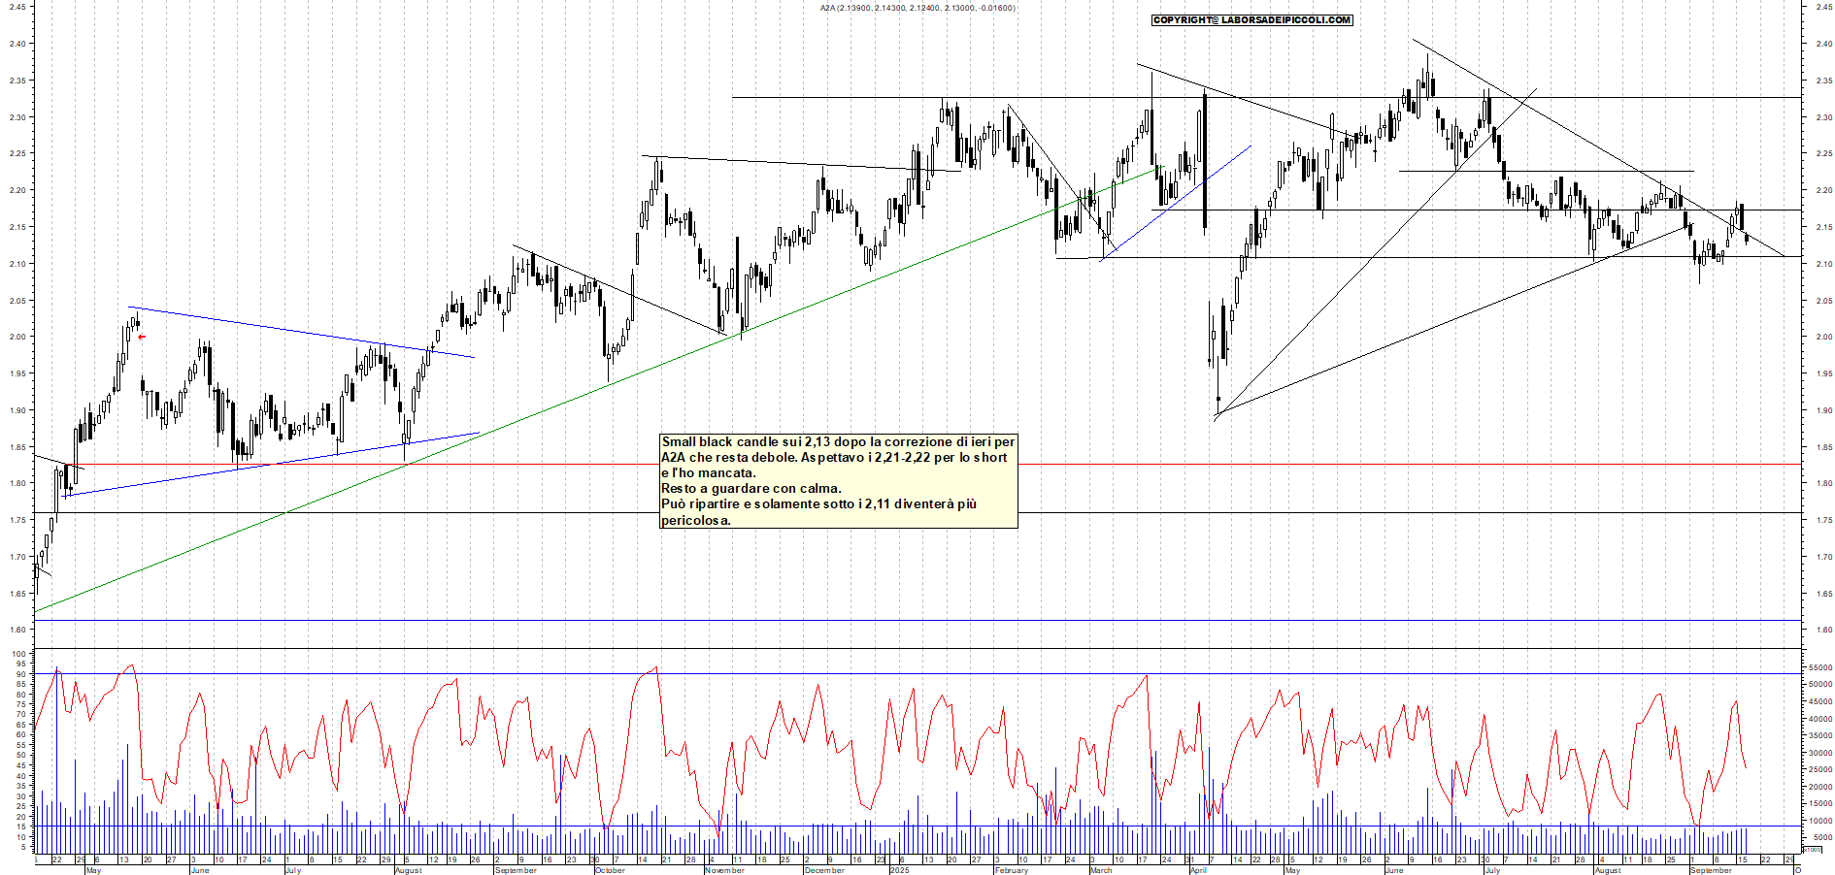Select the March label on the time axis
This screenshot has width=1835, height=875.
1101,870
